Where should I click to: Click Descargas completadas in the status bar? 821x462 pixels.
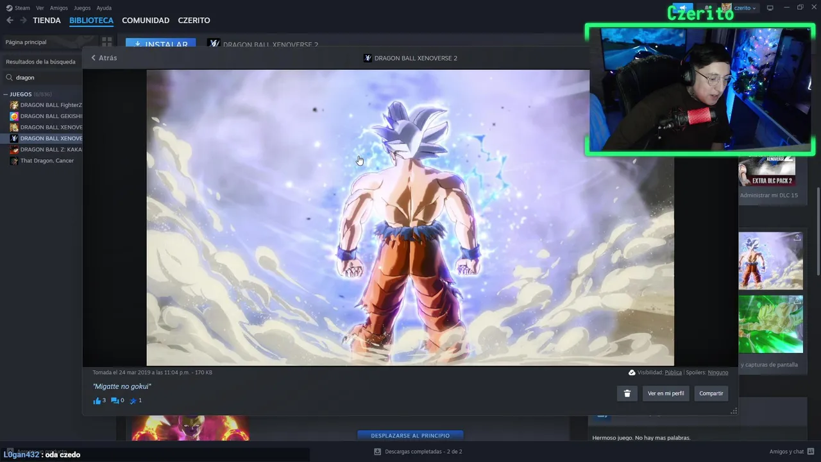tap(423, 452)
